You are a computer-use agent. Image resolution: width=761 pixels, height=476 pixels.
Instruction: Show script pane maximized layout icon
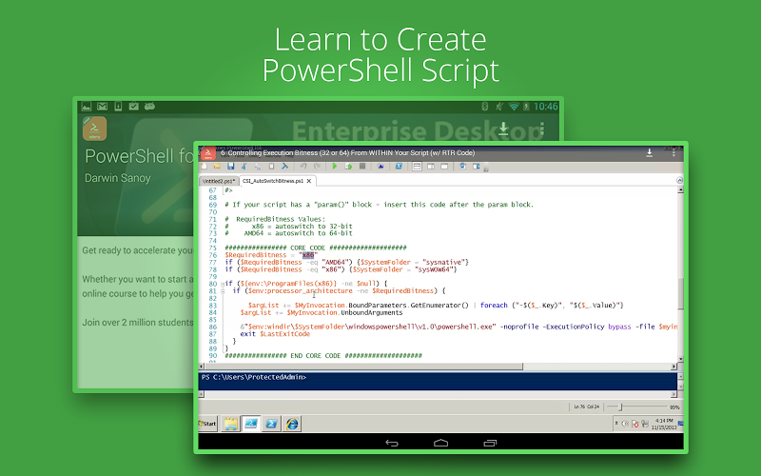(444, 166)
